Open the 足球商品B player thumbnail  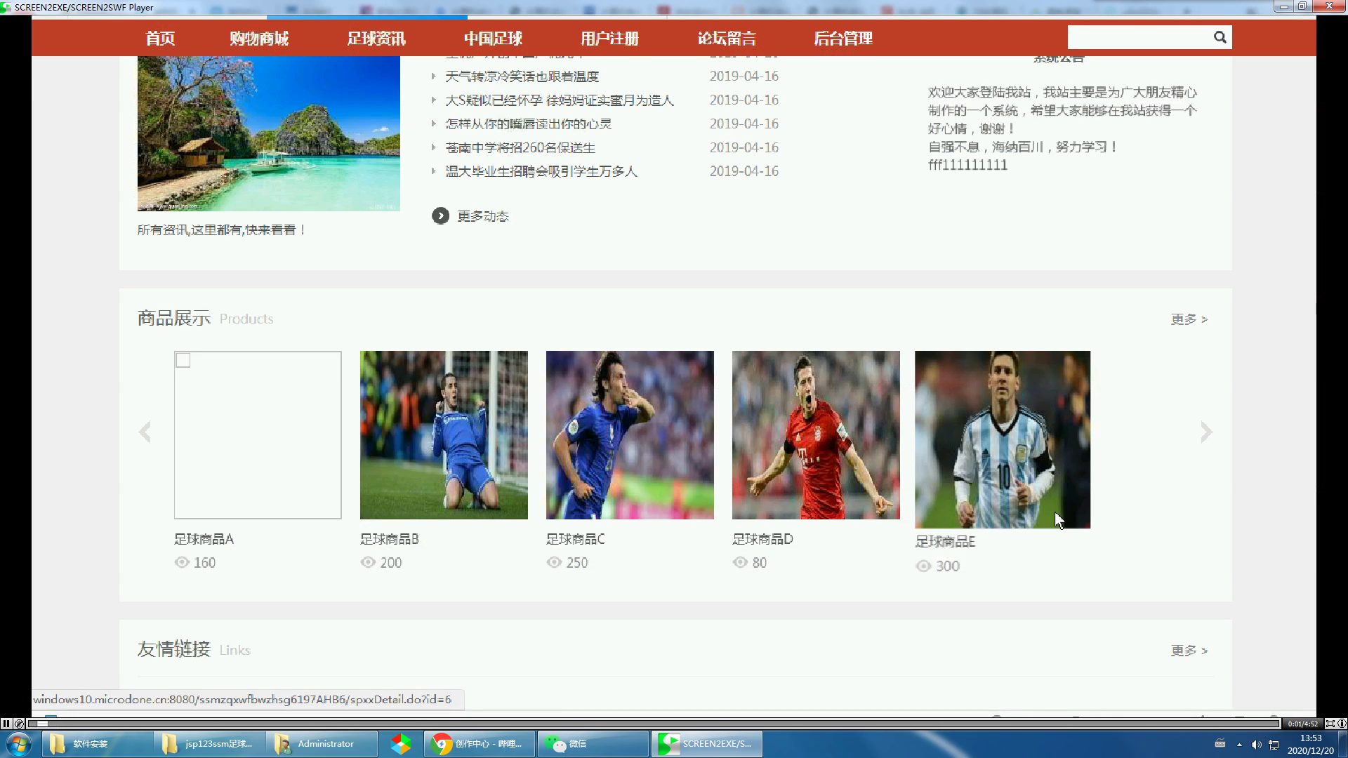[444, 435]
